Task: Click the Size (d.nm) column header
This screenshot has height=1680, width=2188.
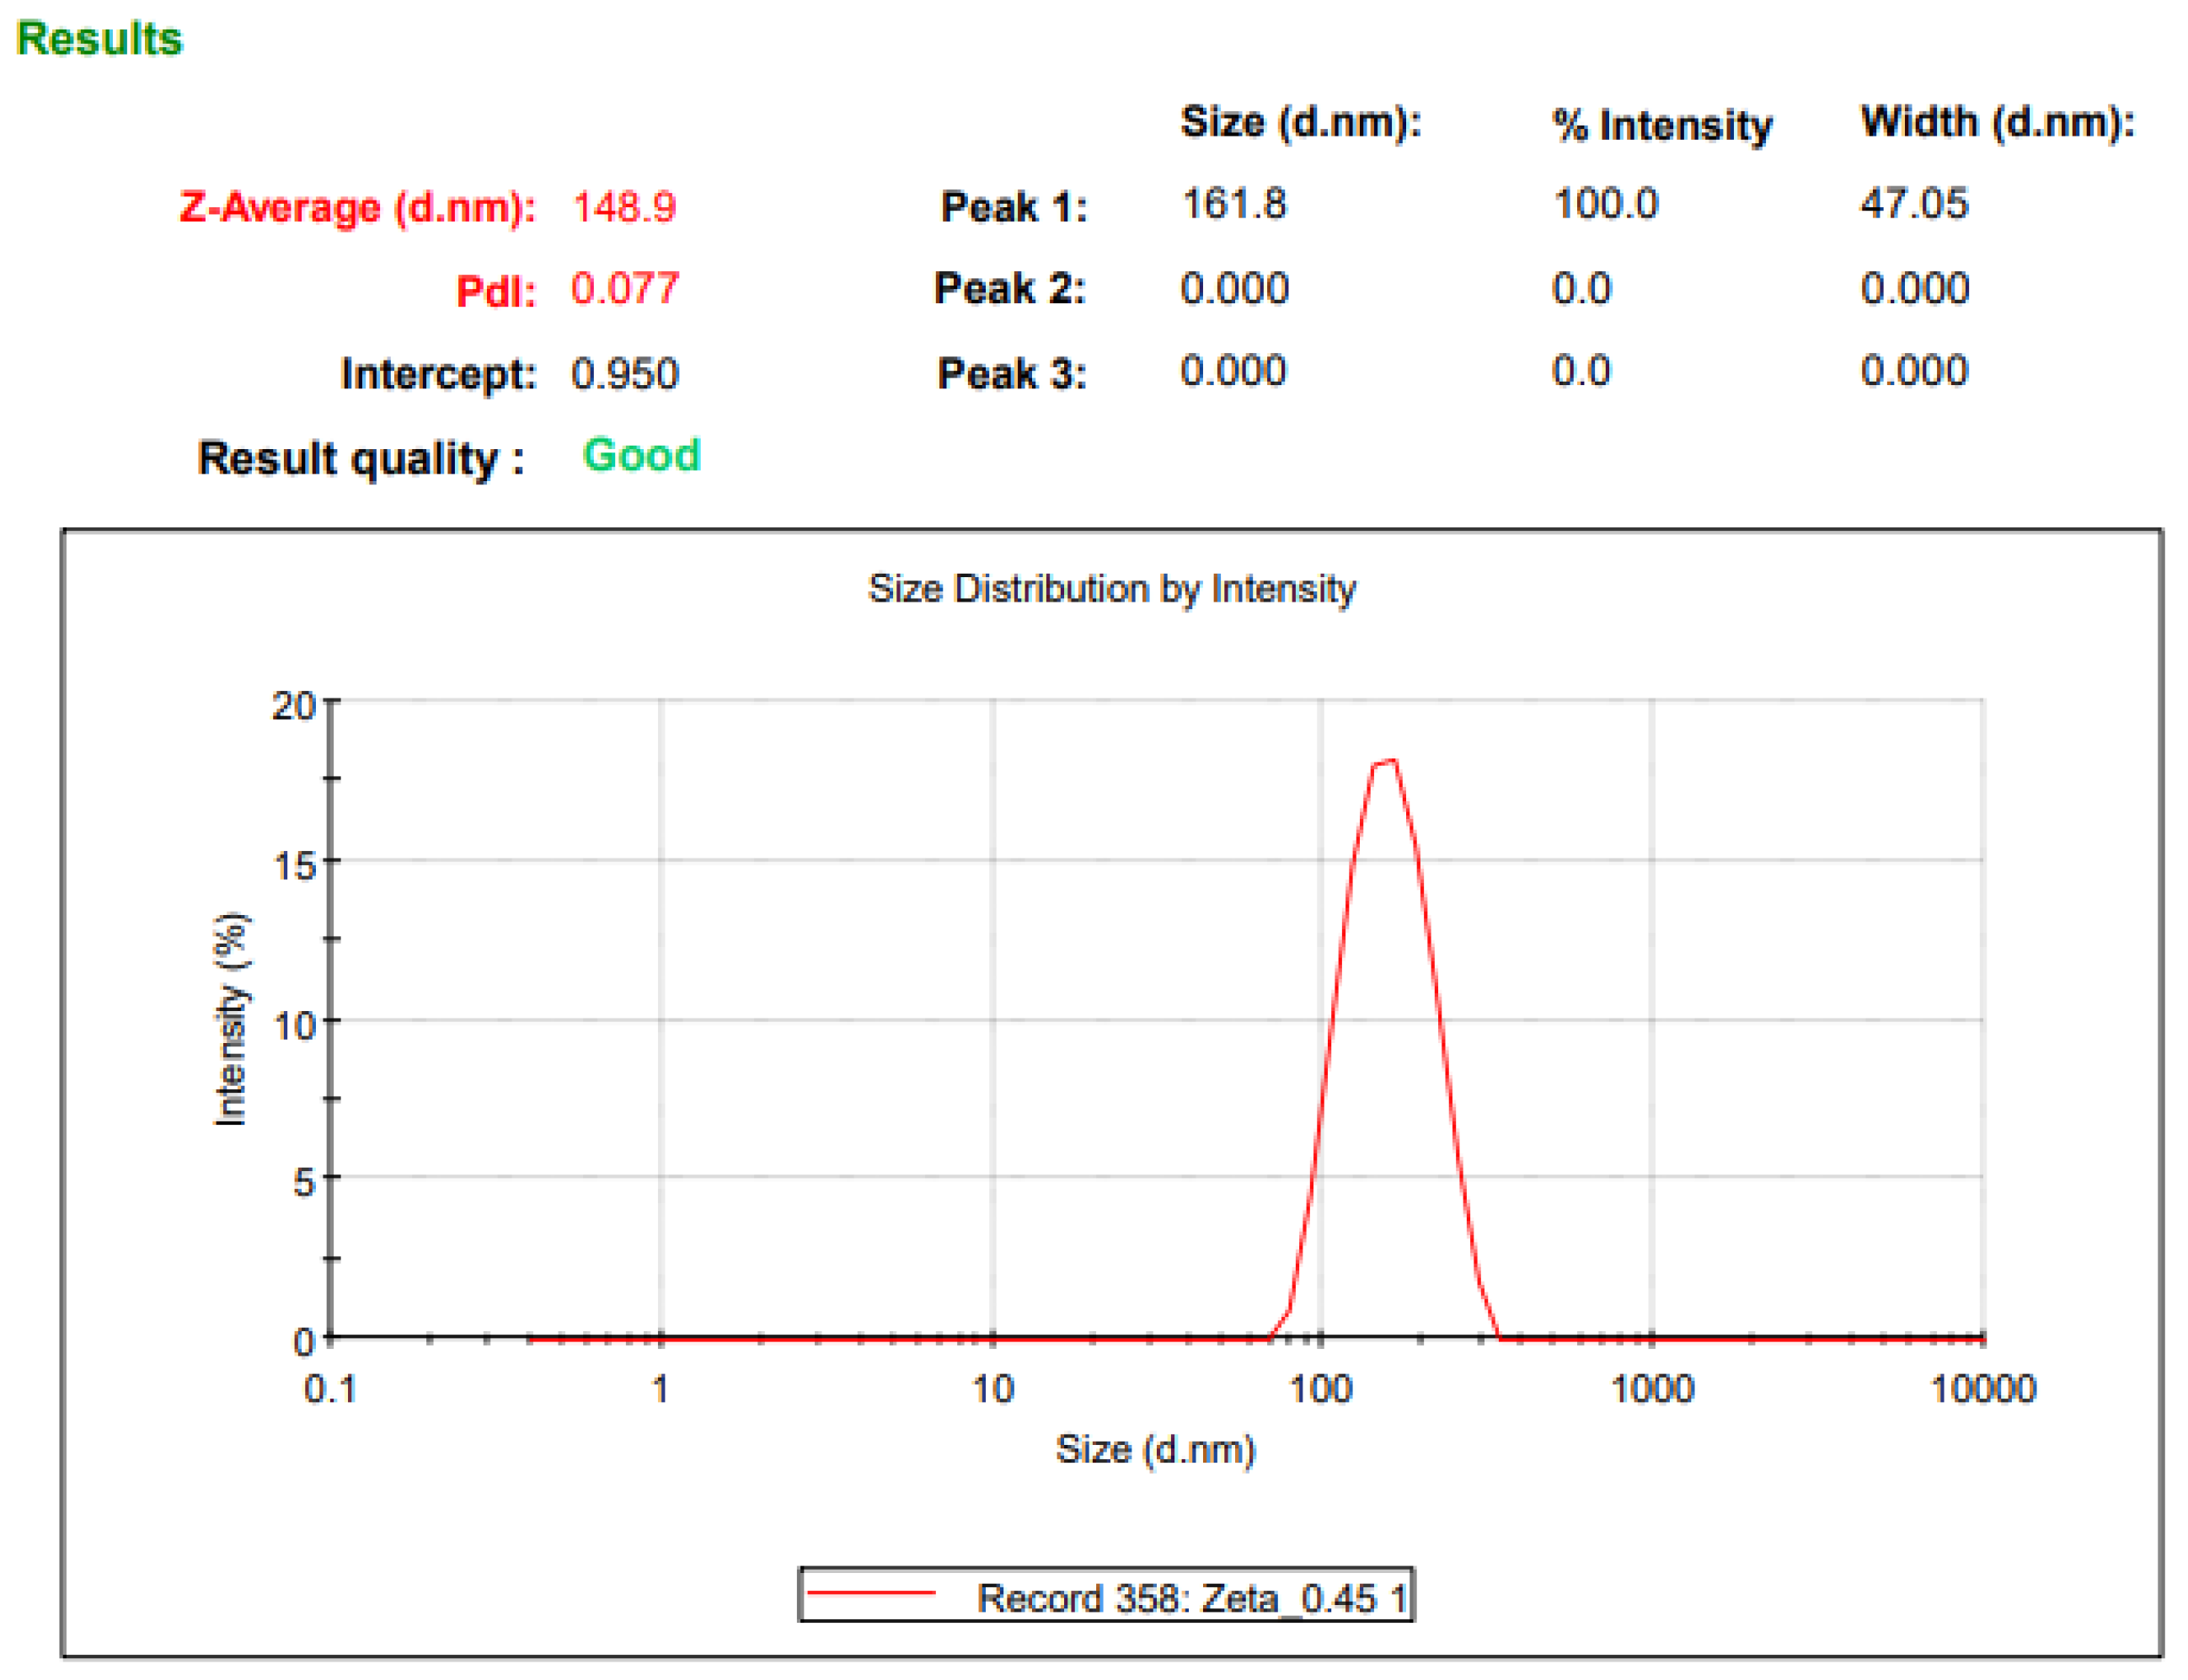Action: click(1300, 122)
